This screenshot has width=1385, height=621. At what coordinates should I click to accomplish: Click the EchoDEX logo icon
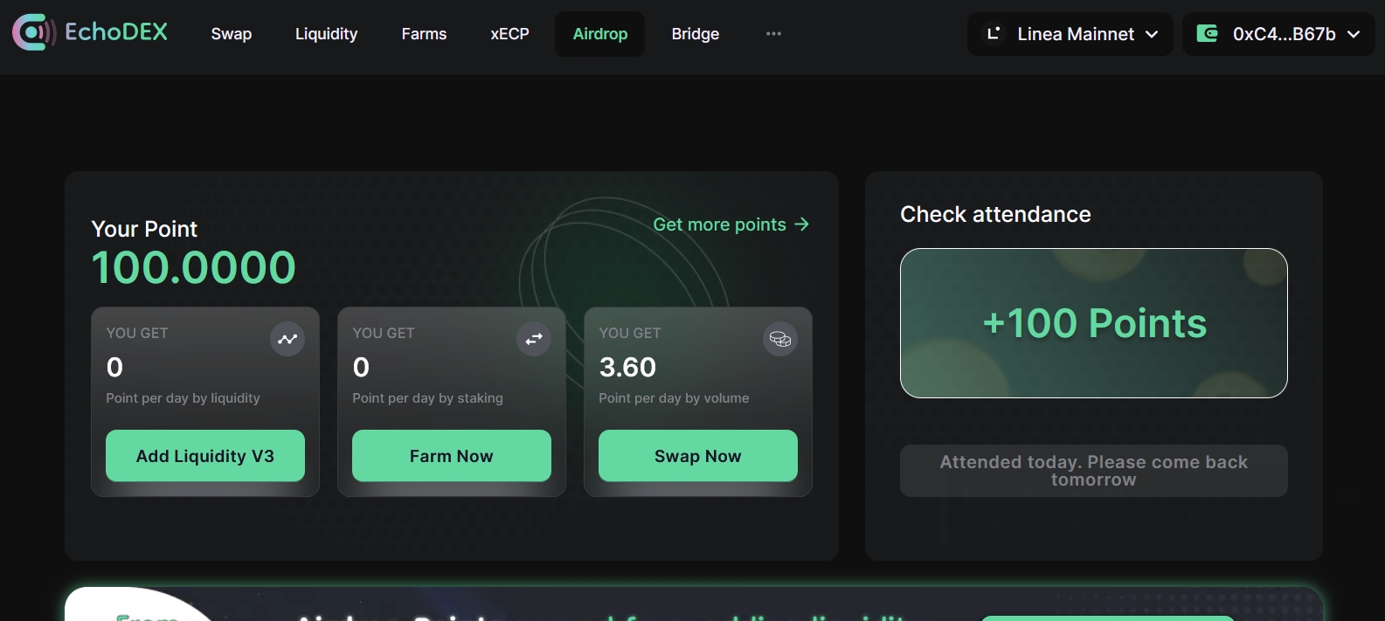[33, 33]
